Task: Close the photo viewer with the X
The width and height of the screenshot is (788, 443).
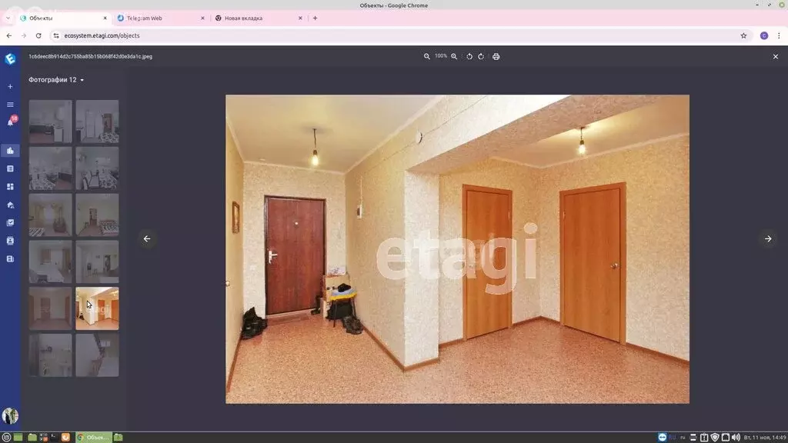Action: pyautogui.click(x=775, y=56)
